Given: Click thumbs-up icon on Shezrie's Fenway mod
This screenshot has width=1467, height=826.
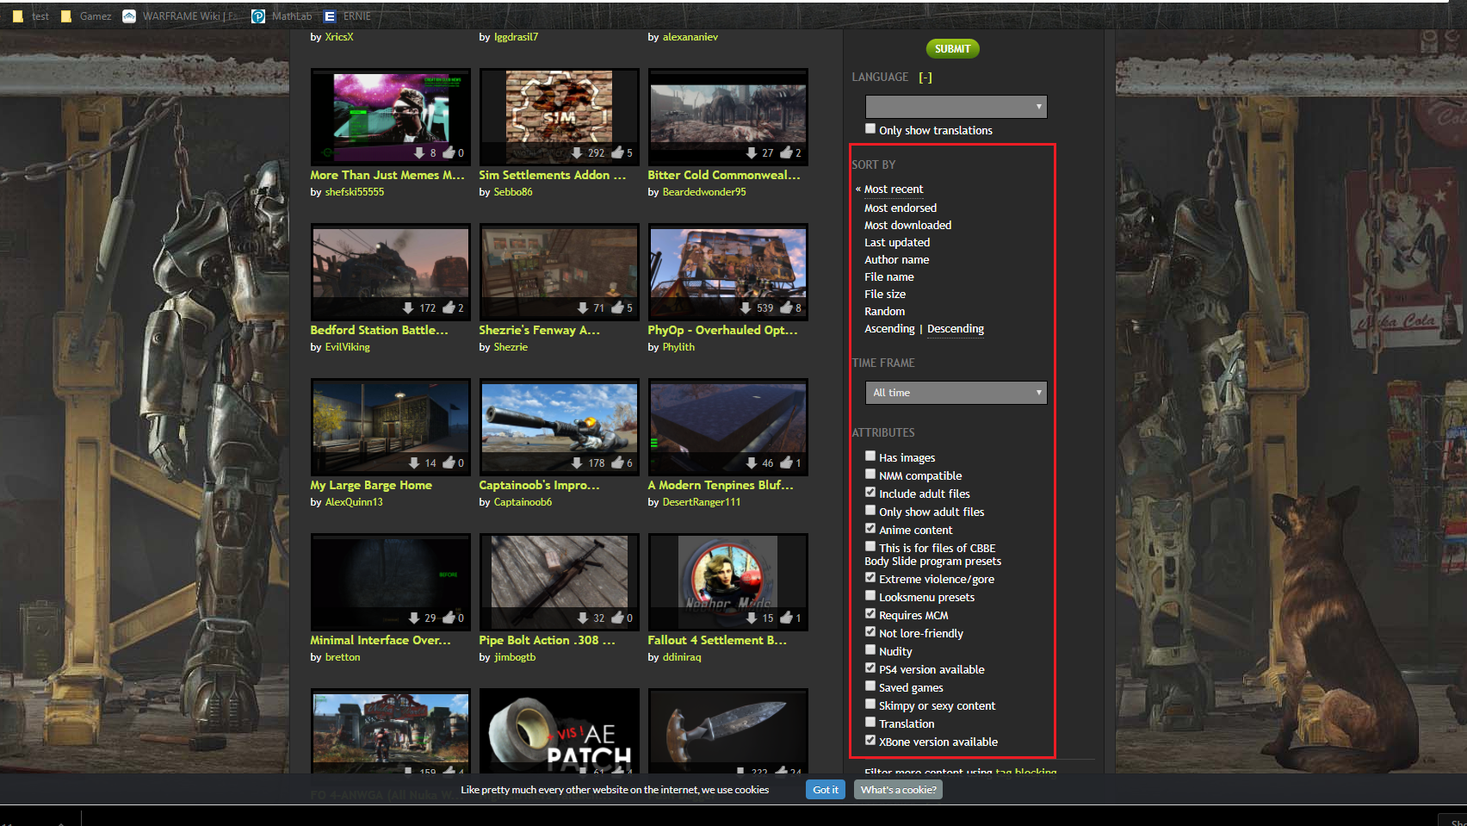Looking at the screenshot, I should [617, 307].
